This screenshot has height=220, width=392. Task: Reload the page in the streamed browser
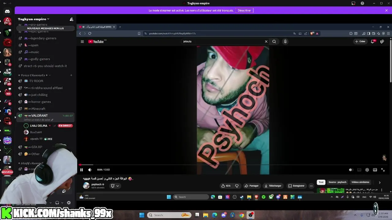point(90,34)
